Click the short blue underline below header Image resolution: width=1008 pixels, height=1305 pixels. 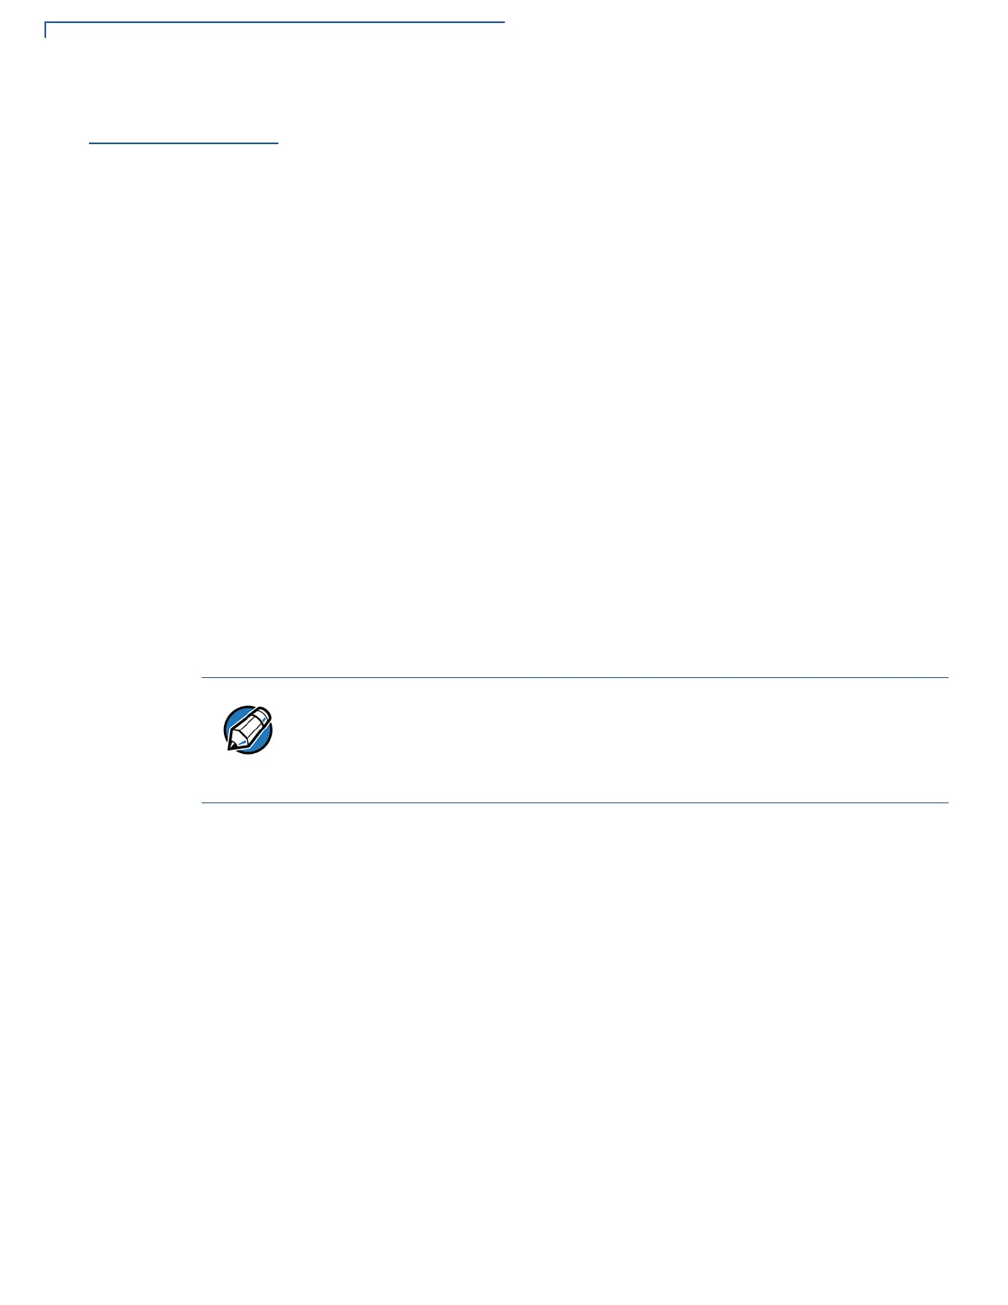coord(184,143)
